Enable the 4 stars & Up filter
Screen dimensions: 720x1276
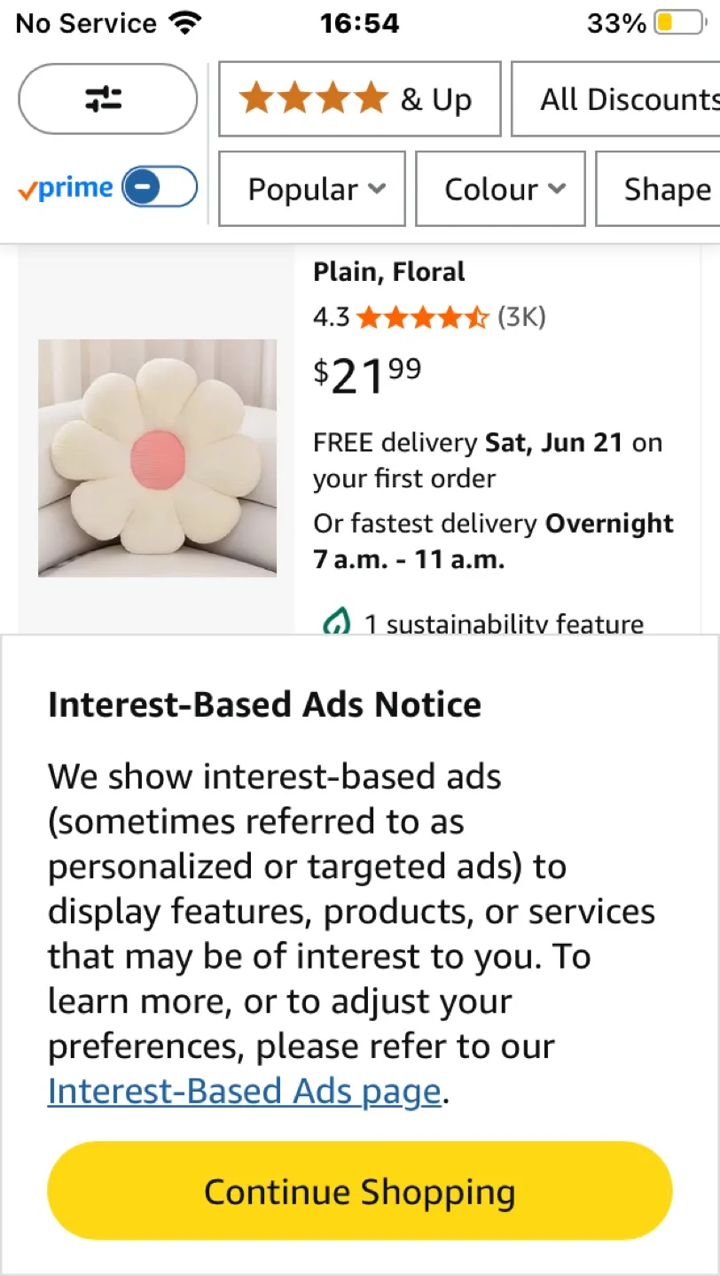pyautogui.click(x=358, y=98)
